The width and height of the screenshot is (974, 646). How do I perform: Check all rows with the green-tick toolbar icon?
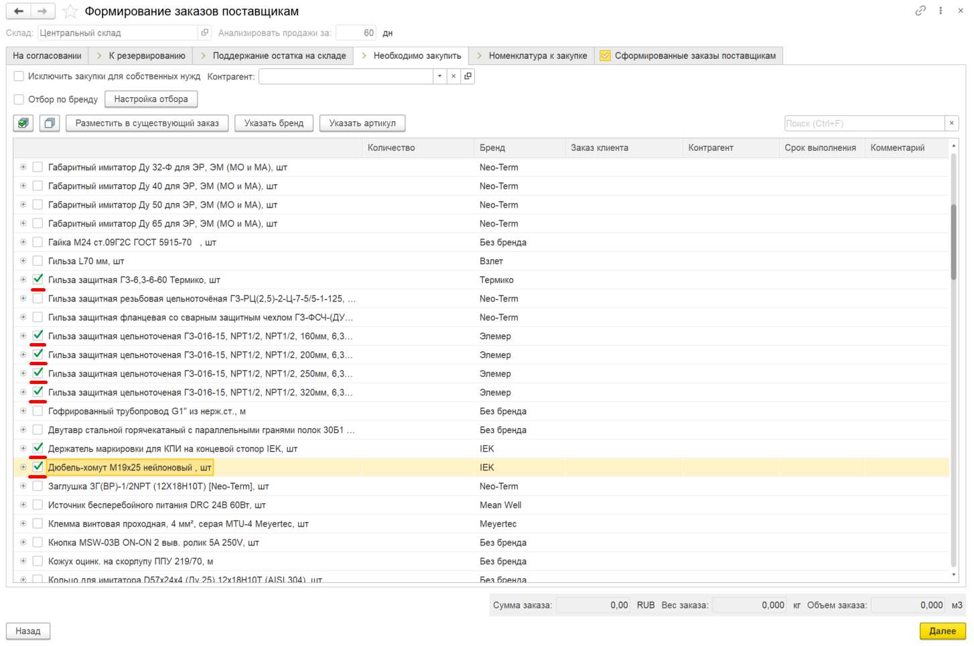(23, 123)
